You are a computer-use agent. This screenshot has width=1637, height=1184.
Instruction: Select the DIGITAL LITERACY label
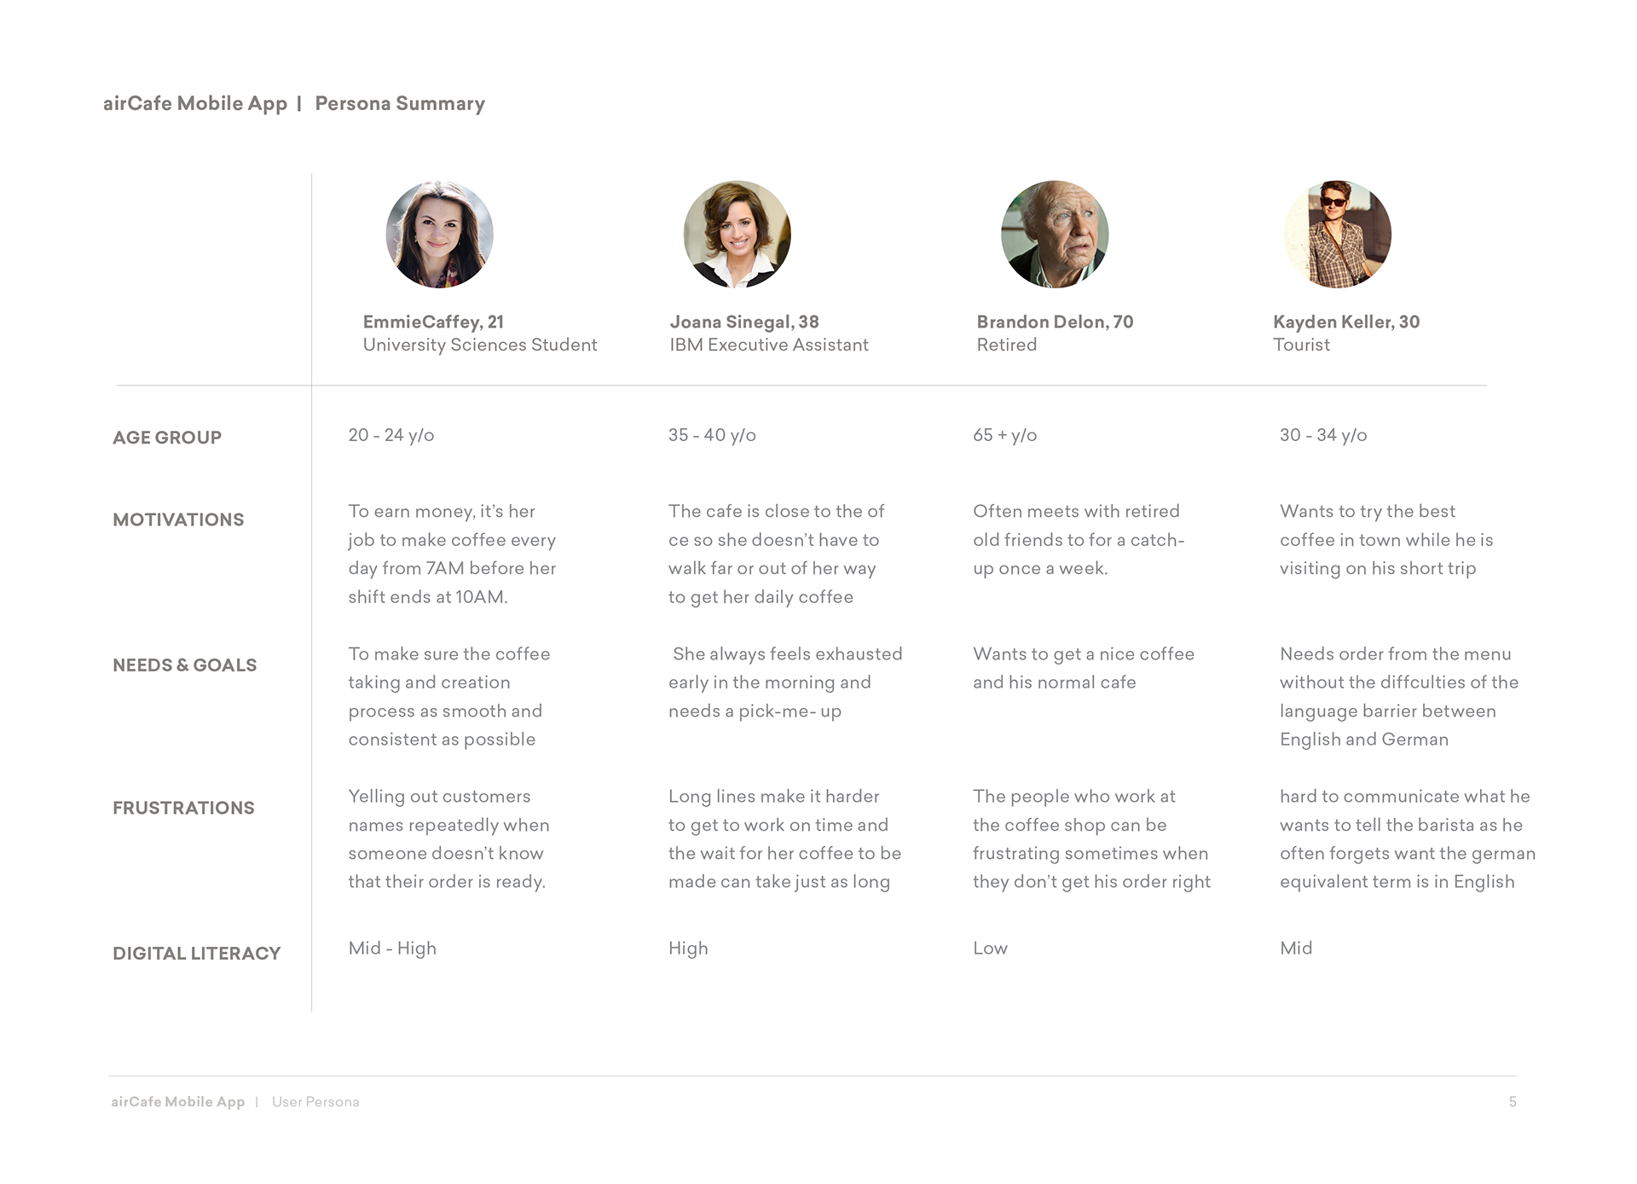(196, 954)
